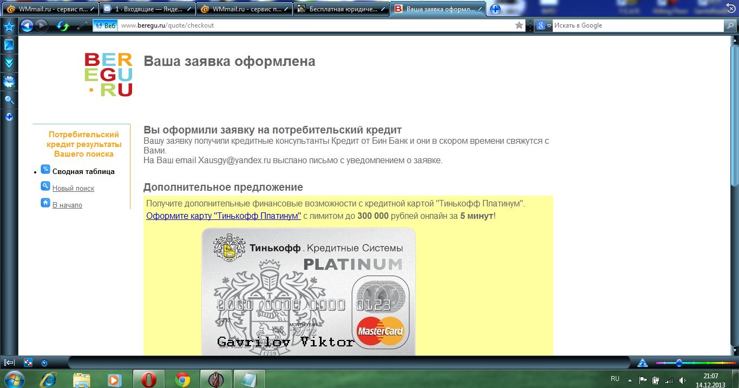Screen dimensions: 739x388
Task: Open a new tab with the plus button
Action: click(x=495, y=9)
